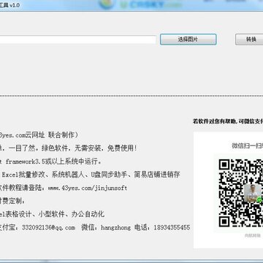Viewport: 263px width, 263px height.
Task: Click the 若软件对您有帮助 heading
Action: click(x=228, y=121)
